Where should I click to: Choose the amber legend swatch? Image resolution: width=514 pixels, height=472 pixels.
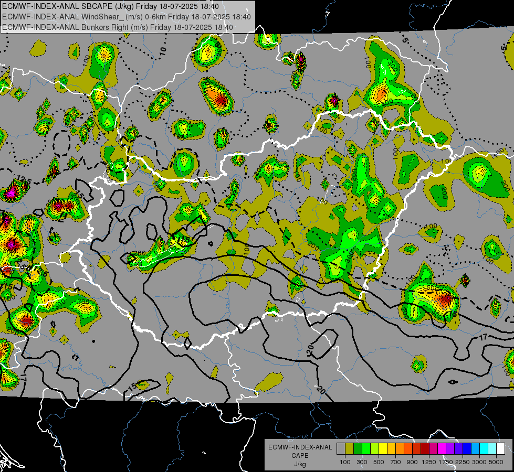point(391,449)
